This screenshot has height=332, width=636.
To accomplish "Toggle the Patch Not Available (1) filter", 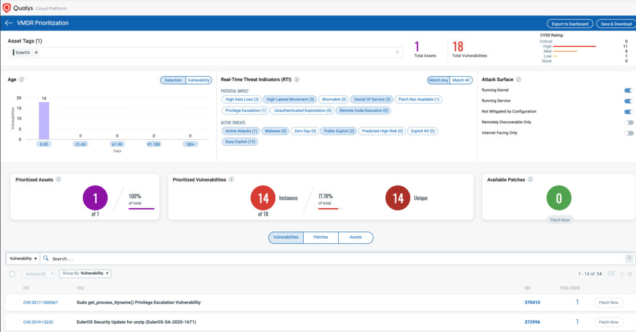I will [418, 99].
